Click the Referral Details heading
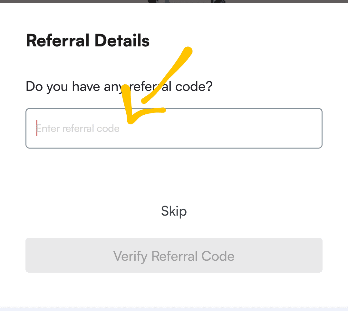The width and height of the screenshot is (348, 311). tap(88, 41)
